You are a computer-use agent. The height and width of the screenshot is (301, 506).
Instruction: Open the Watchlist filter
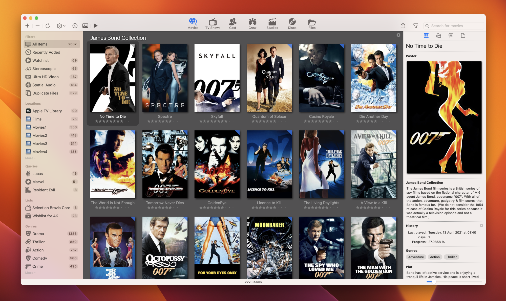tap(52, 60)
